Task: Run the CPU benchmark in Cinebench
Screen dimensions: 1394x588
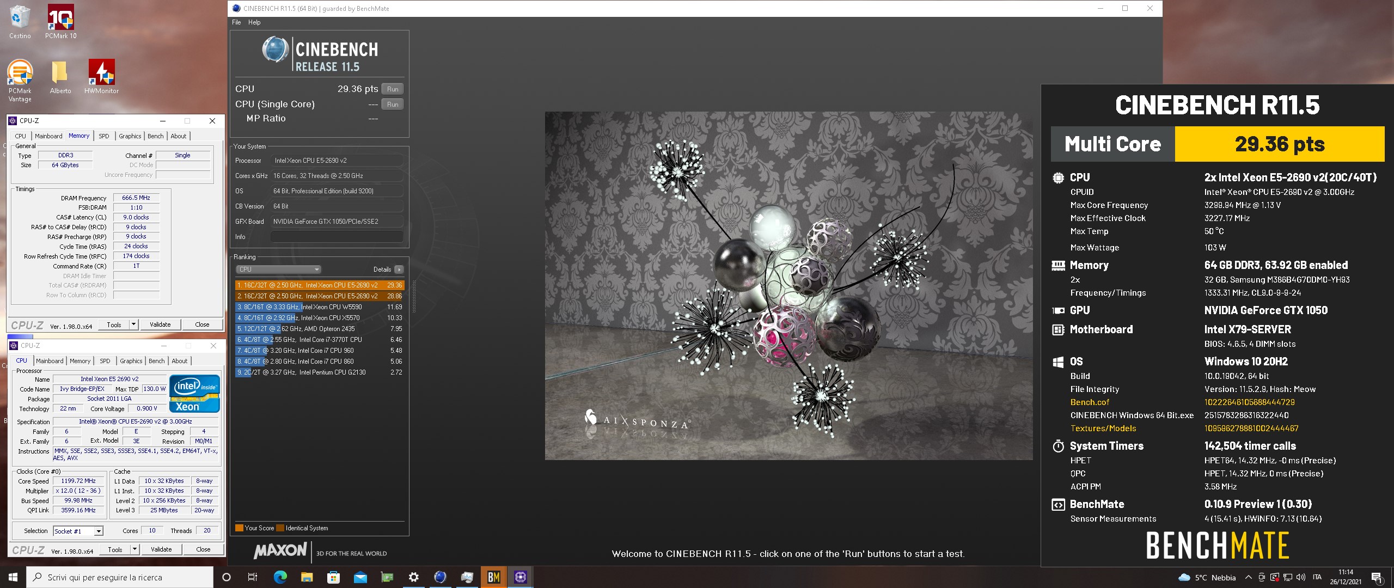Action: tap(393, 89)
